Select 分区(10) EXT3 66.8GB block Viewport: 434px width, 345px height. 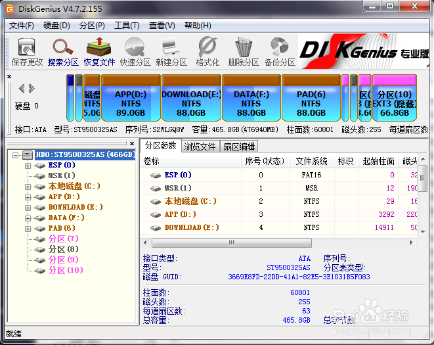(x=395, y=98)
